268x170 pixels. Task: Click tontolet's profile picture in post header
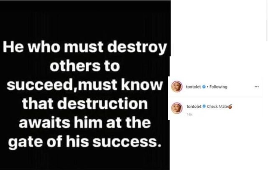point(177,86)
